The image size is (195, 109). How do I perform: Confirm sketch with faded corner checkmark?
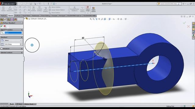[184, 23]
